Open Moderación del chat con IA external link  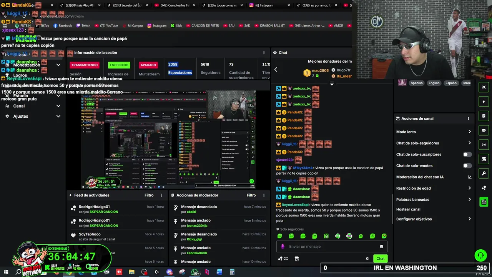(469, 177)
